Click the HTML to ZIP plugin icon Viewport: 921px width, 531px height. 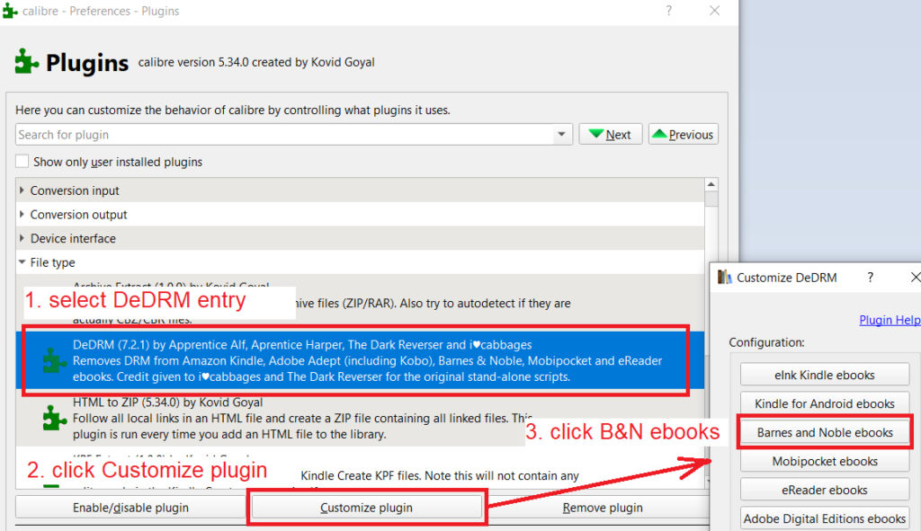click(56, 419)
